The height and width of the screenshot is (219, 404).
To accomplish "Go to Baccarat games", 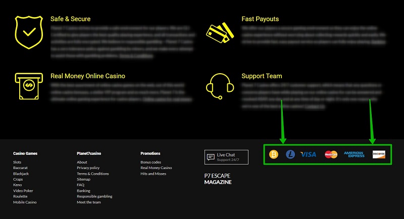I will pos(20,168).
